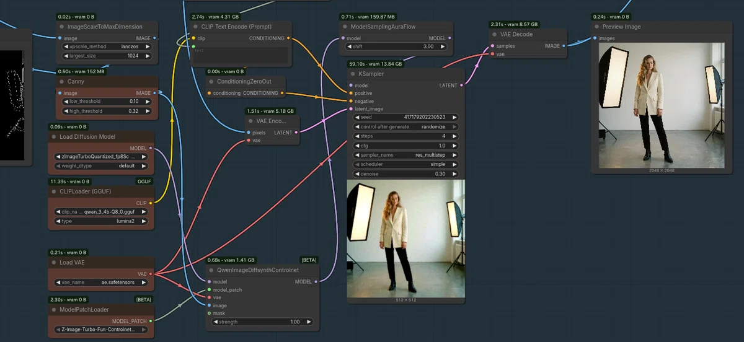Click the BETA badge on ModelPatchLoader node
Viewport: 744px width, 342px height.
click(144, 300)
